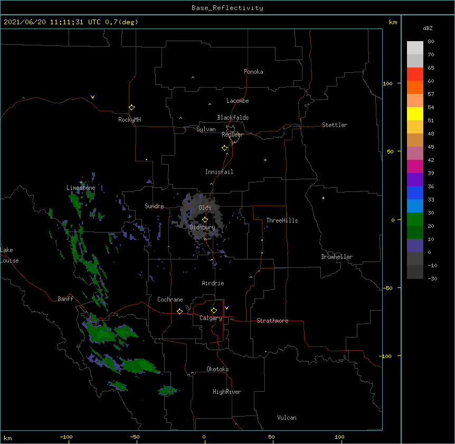Click the yellow marker south of RedDeer

[224, 148]
